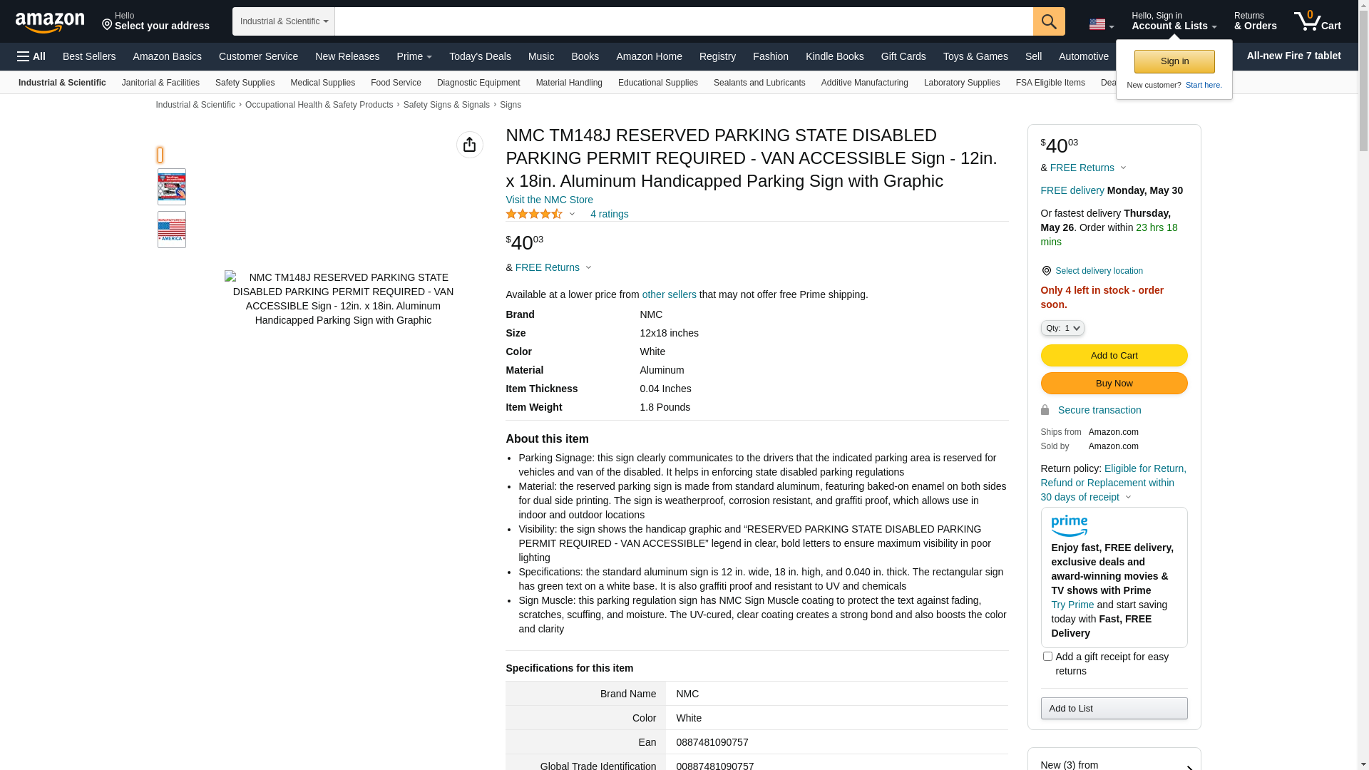Screen dimensions: 1369x770
Task: Click the US flag language selector
Action: click(x=1101, y=24)
